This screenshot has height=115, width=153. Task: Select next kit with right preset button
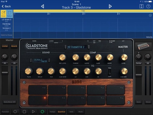click(x=89, y=47)
